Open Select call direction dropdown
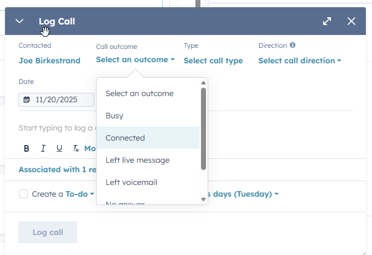The image size is (372, 255). 300,61
